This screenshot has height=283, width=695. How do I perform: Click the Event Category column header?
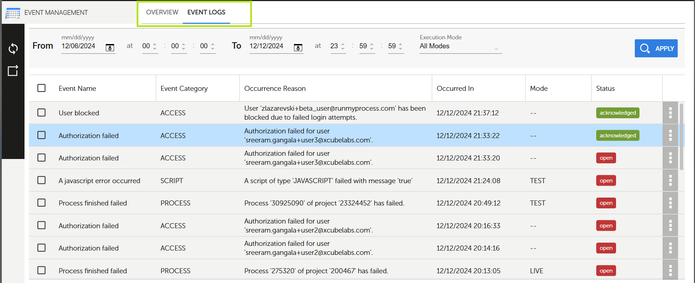tap(184, 88)
